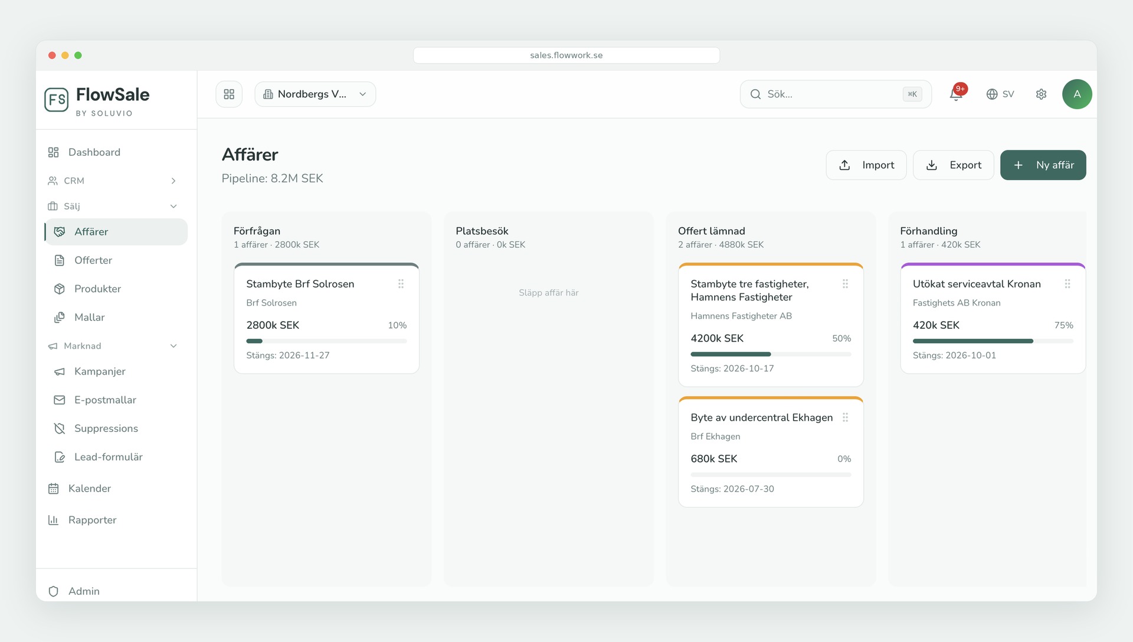Viewport: 1133px width, 642px height.
Task: Click the Export button
Action: click(x=953, y=165)
